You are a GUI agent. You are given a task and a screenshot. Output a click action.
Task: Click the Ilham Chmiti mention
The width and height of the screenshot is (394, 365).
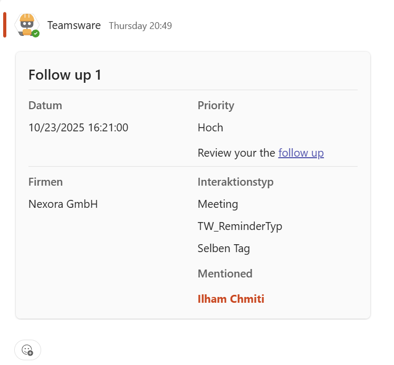coord(230,299)
